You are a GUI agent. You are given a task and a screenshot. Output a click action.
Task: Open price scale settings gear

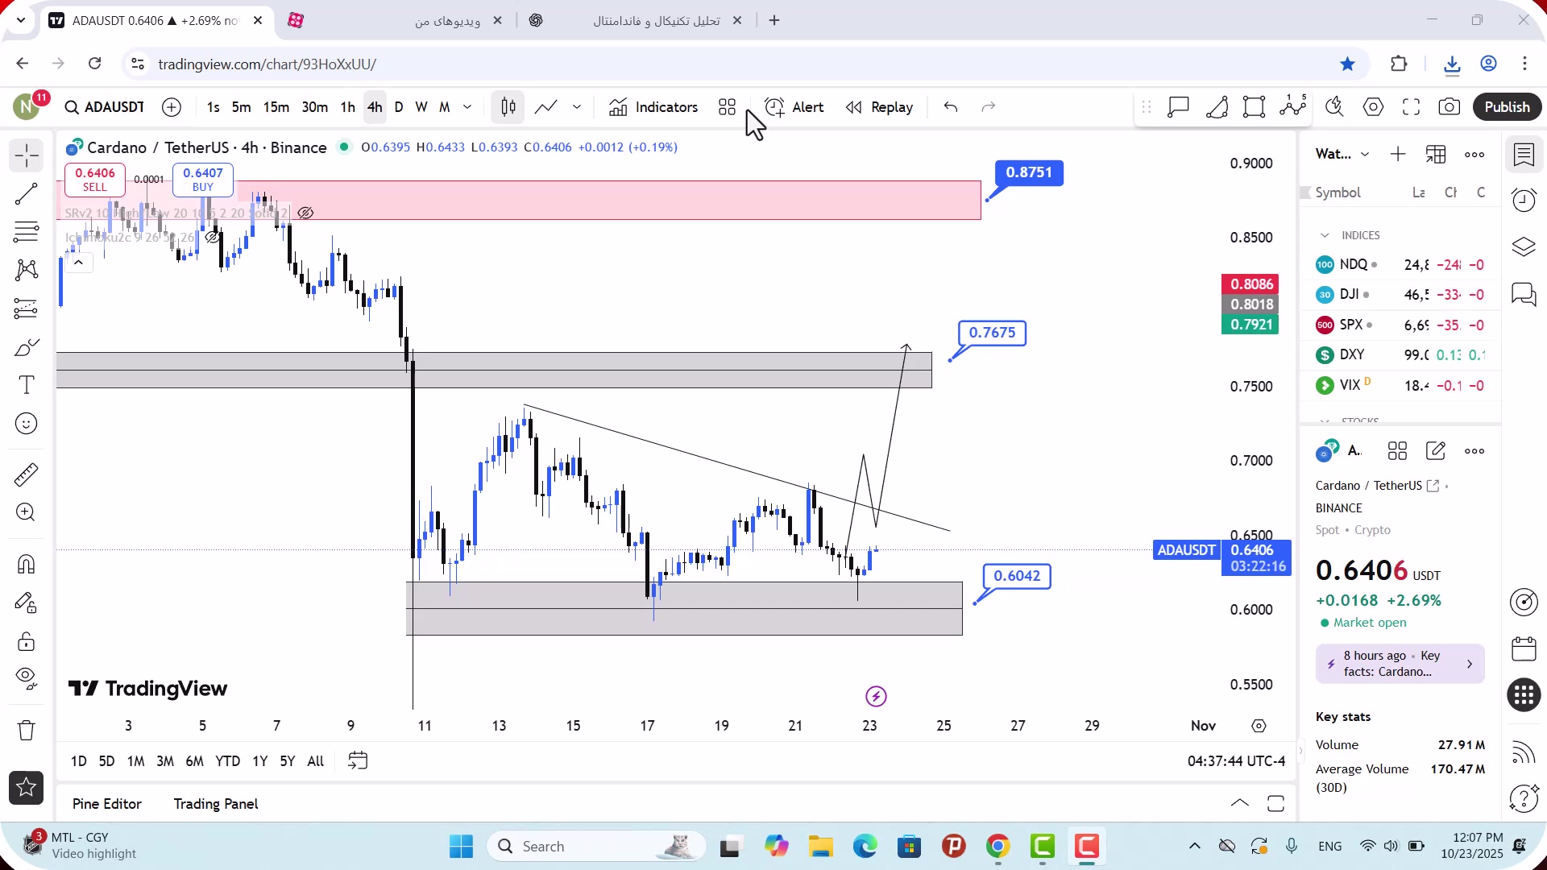point(1259,726)
